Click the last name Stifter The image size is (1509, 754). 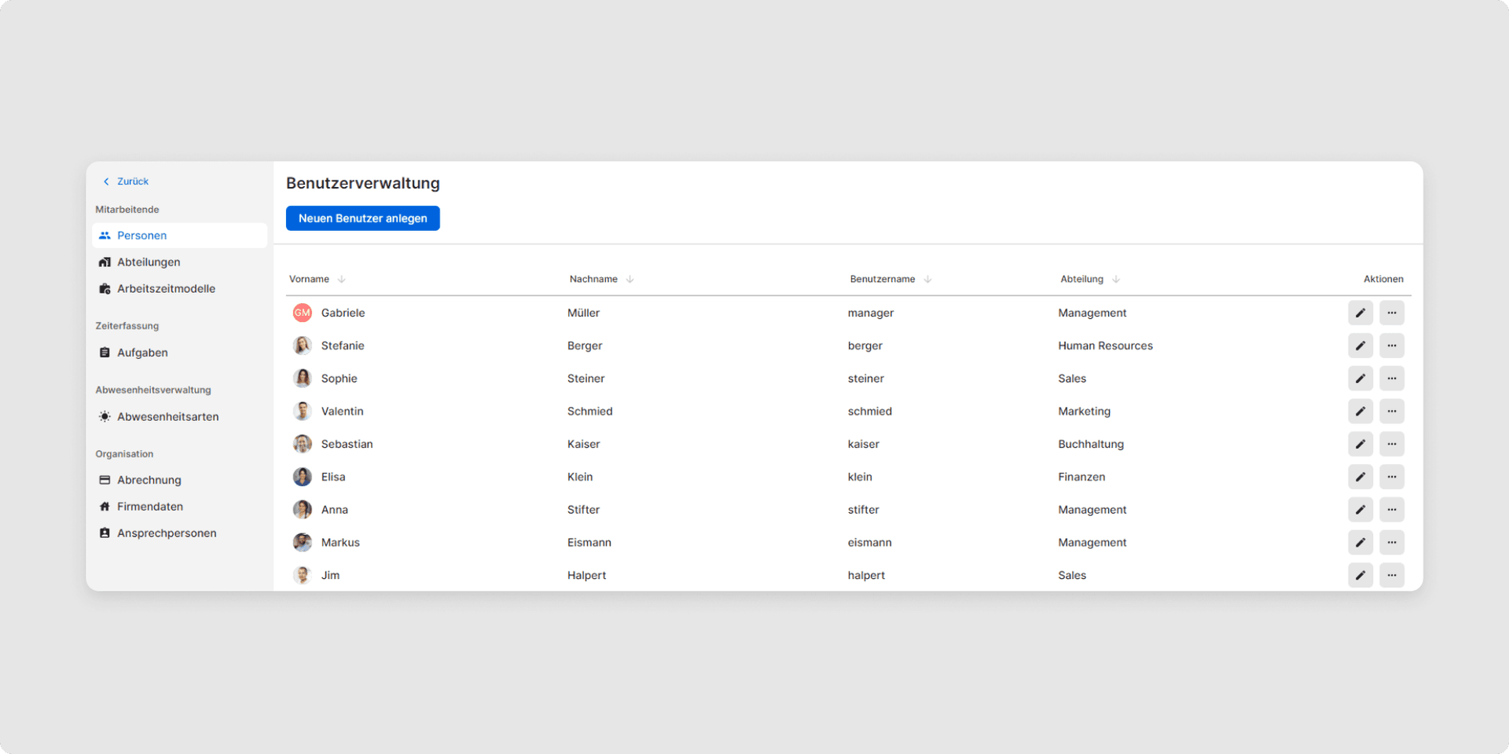[x=583, y=510]
